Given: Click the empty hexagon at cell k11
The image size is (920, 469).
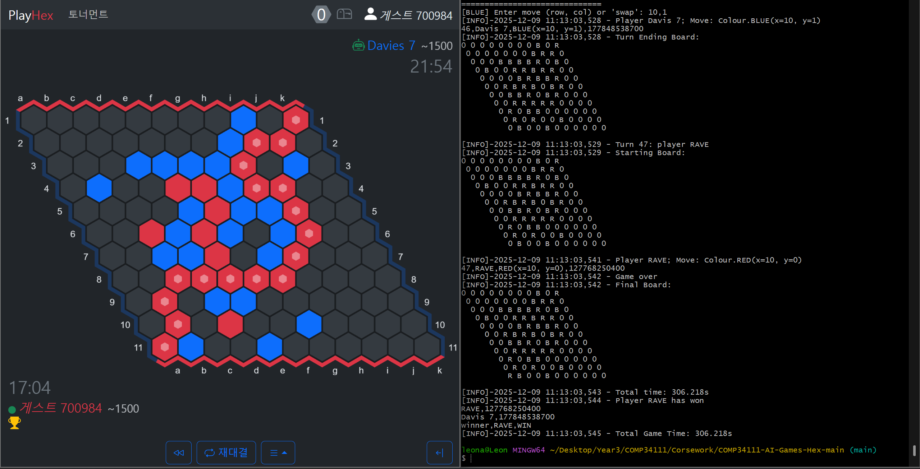Looking at the screenshot, I should click(x=427, y=347).
